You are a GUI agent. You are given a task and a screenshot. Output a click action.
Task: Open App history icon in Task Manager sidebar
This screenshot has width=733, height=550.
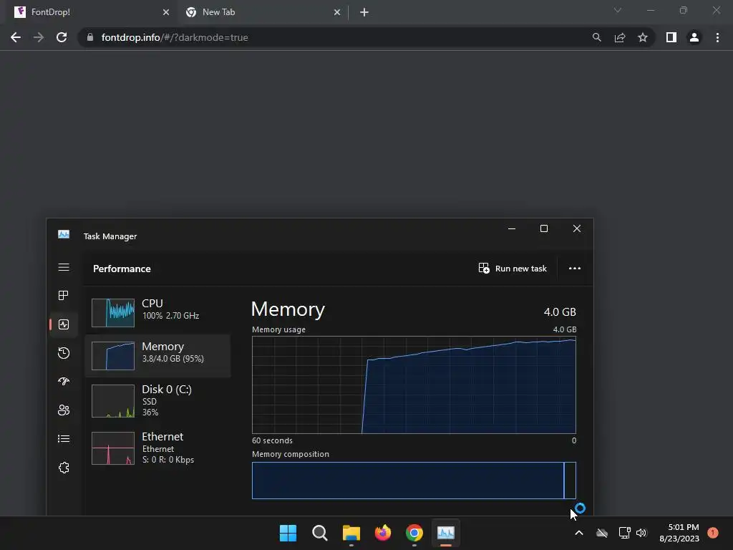pyautogui.click(x=64, y=352)
